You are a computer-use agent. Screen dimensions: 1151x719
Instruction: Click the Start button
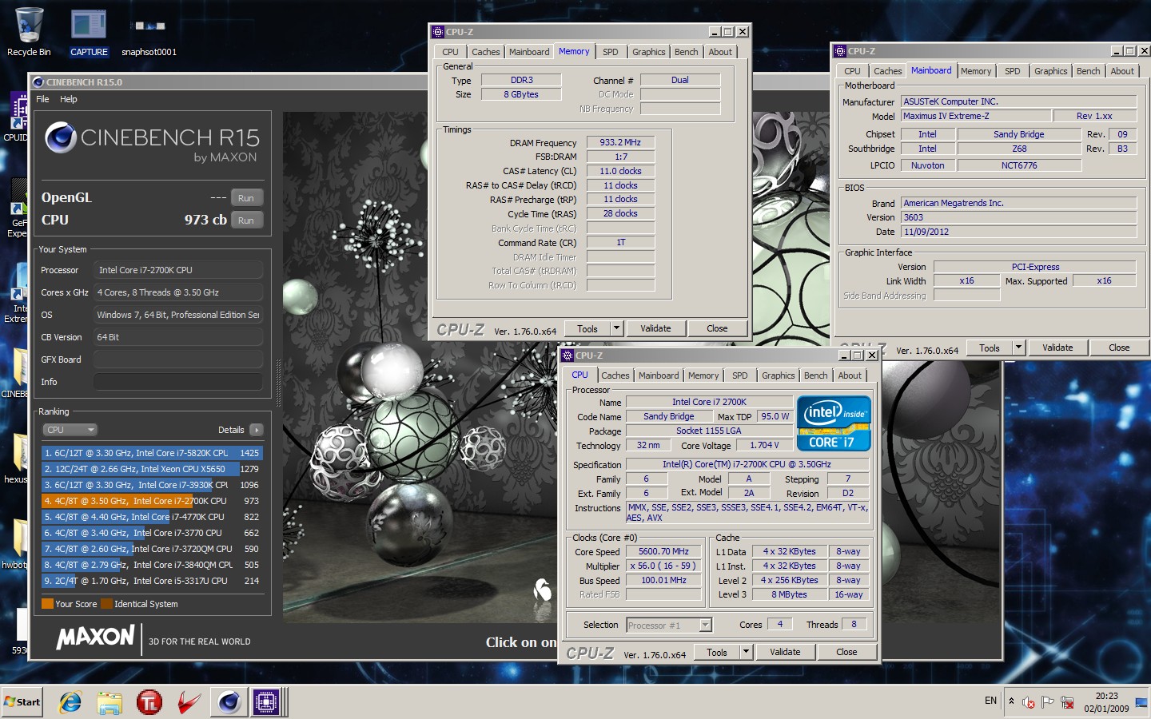[x=22, y=702]
